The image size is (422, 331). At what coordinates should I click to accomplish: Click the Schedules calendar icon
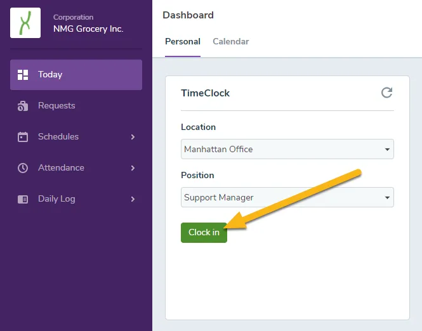point(23,137)
